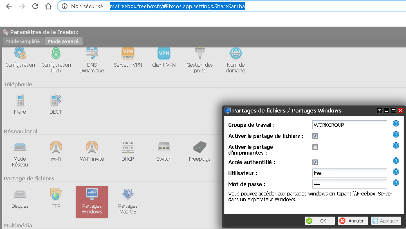Open the Configuration settings icon
The width and height of the screenshot is (406, 229).
pos(20,57)
